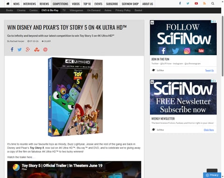The width and height of the screenshot is (224, 178).
Task: Open Basket in the sub-navigation
Action: (138, 10)
